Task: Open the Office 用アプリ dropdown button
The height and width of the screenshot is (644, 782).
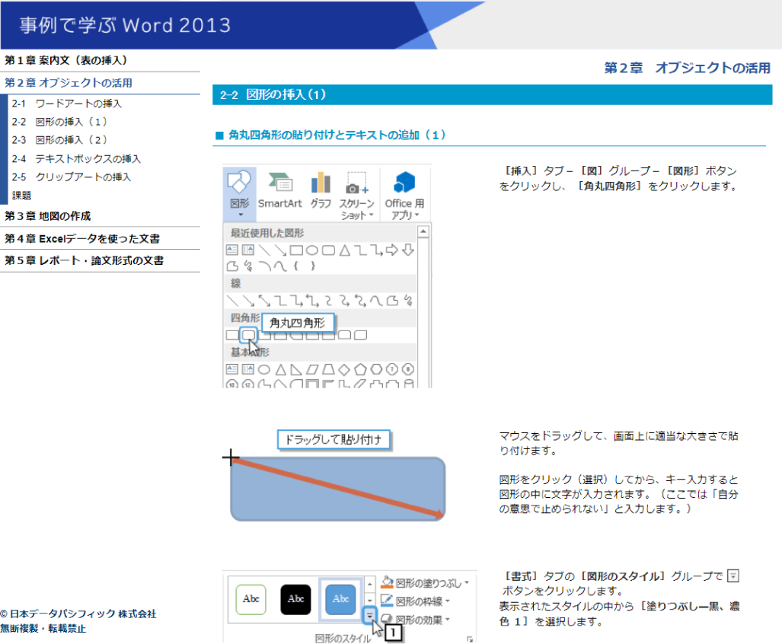Action: click(404, 196)
